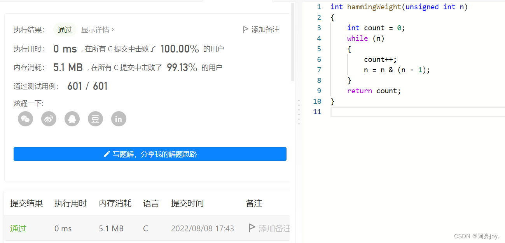Viewport: 505px width, 243px height.
Task: Click the flag icon in the submission row
Action: (252, 228)
